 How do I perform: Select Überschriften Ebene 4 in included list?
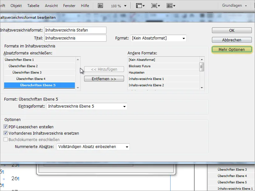pos(39,79)
